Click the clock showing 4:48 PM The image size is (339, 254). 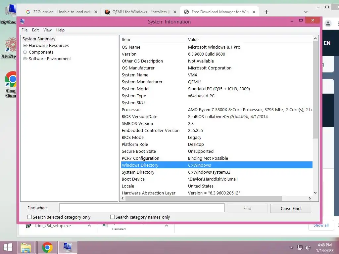point(324,245)
